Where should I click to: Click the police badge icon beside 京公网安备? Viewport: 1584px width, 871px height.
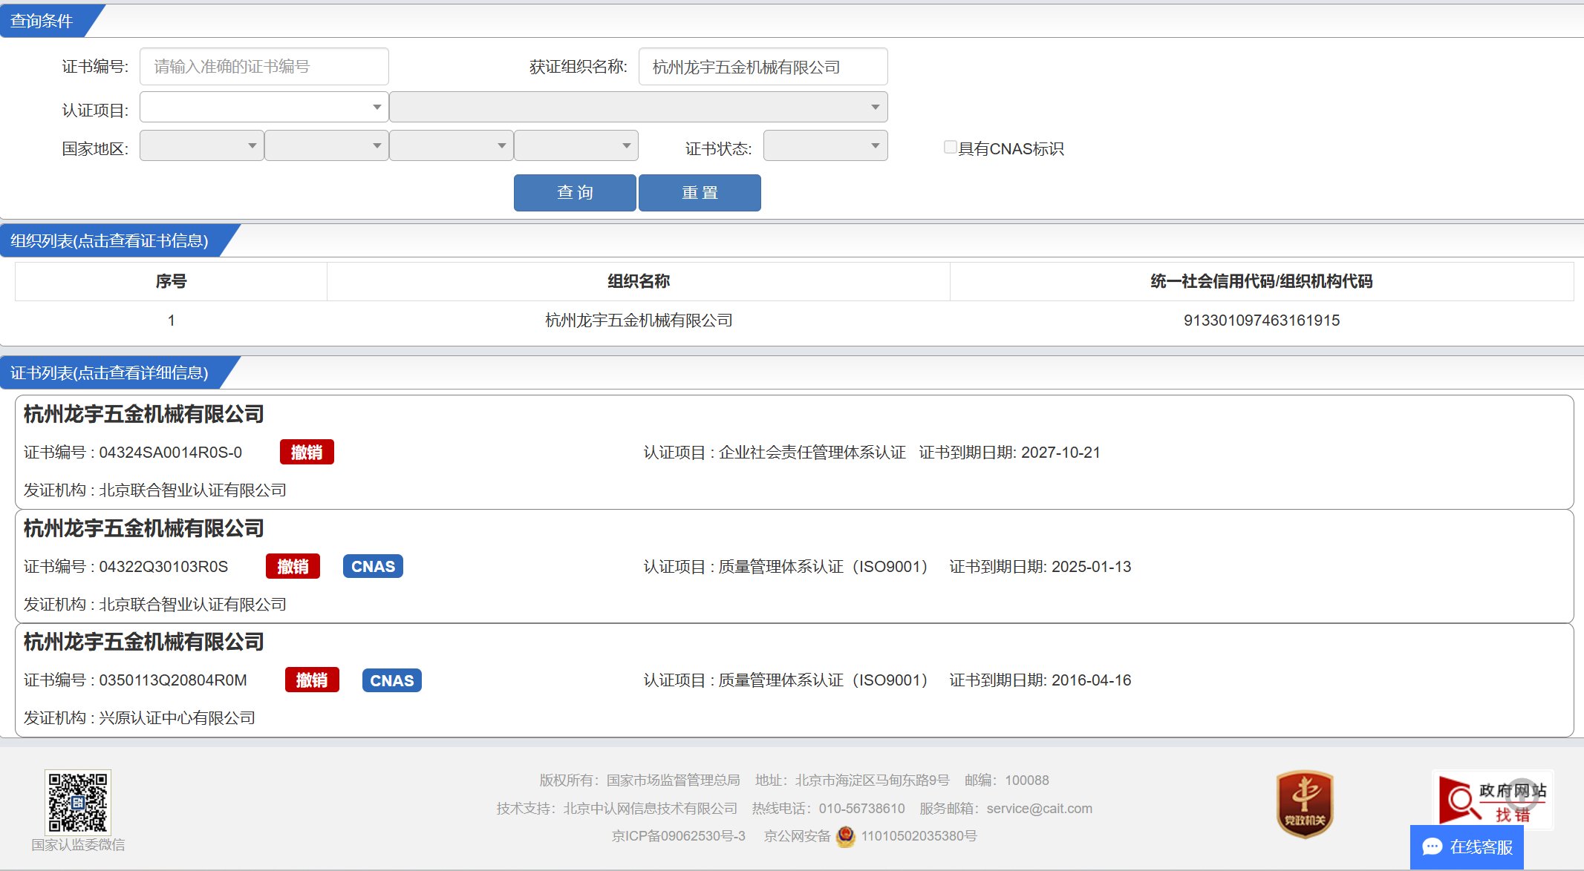click(x=845, y=836)
